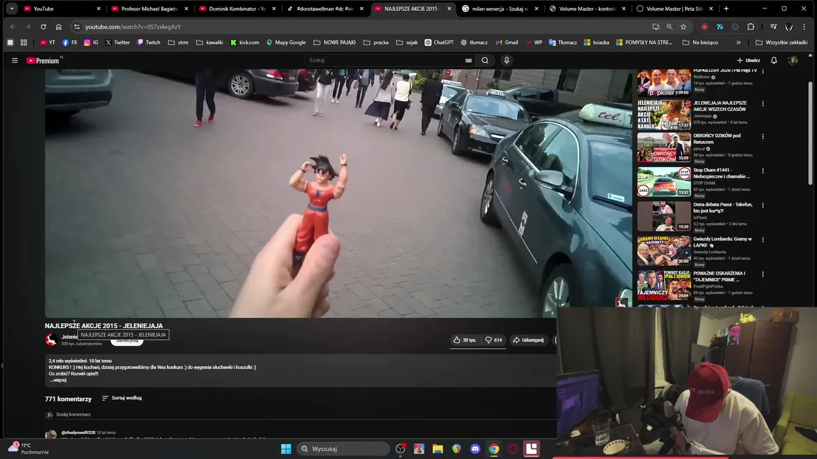Go to the YouTube Premium home logo

coord(43,61)
